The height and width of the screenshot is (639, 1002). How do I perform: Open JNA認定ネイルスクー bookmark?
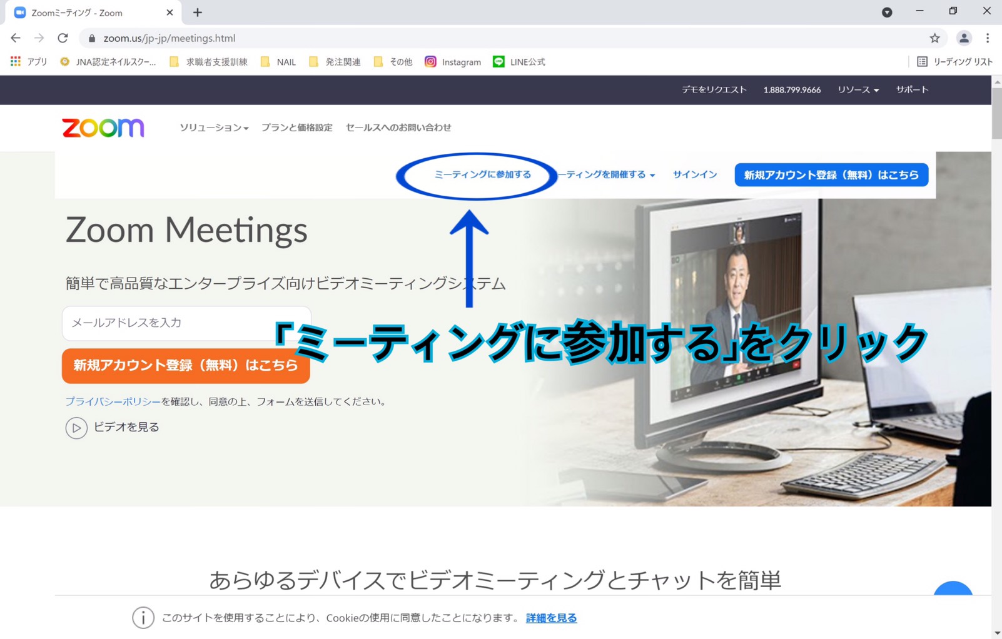[108, 62]
